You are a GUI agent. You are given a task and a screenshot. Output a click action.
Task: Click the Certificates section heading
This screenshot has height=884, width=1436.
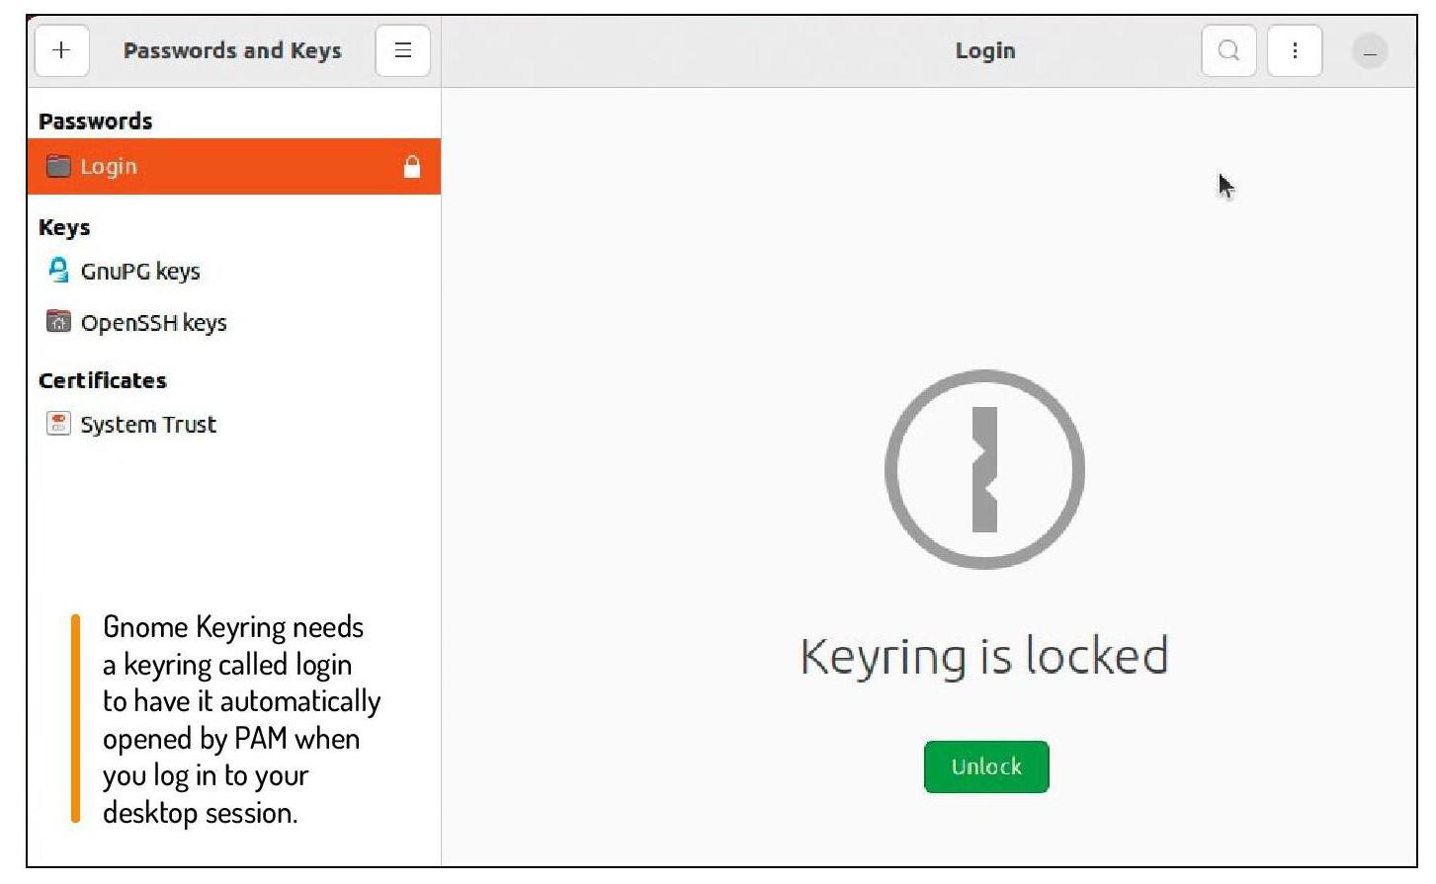103,380
